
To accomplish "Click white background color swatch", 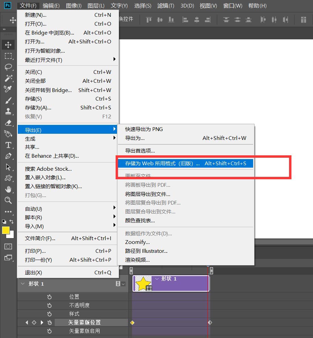I will tap(12, 235).
